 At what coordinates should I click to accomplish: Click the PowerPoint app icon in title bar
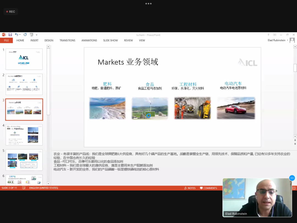coord(4,35)
